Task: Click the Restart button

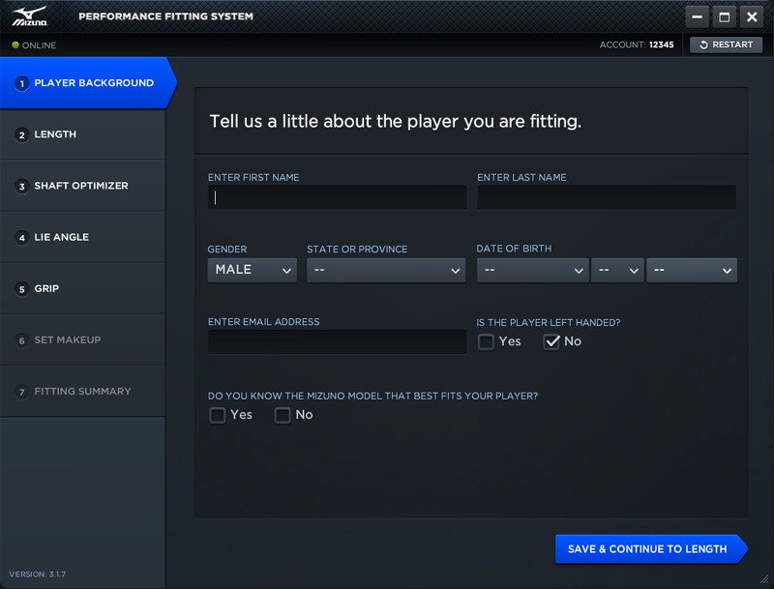Action: 727,44
